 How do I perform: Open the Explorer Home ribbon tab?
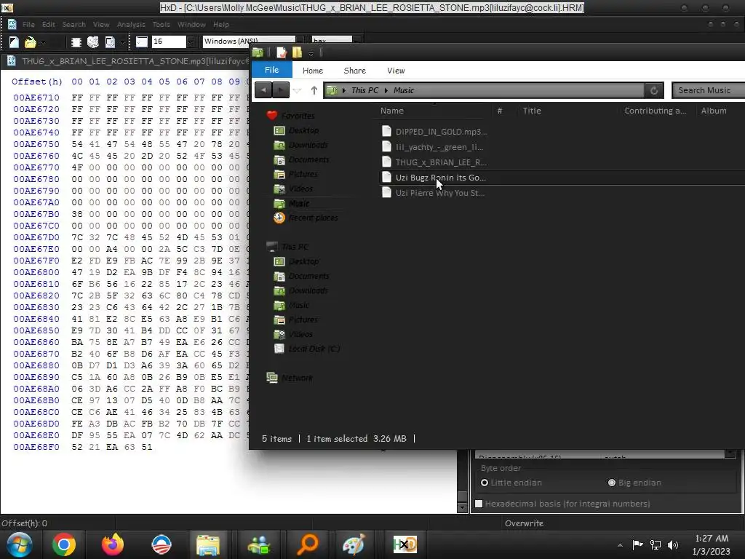pos(313,71)
